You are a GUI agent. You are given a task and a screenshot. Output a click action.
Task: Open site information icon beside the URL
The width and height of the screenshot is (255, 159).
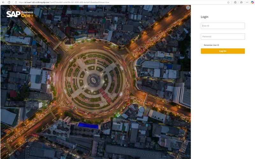click(x=16, y=2)
